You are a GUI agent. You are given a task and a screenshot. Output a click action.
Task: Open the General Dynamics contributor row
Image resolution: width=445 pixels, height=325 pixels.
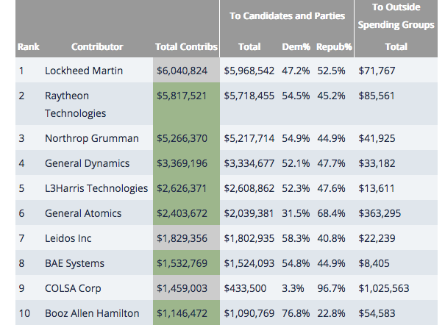click(x=87, y=163)
